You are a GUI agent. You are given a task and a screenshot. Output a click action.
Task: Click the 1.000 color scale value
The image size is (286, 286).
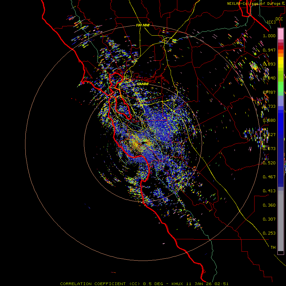tap(269, 36)
